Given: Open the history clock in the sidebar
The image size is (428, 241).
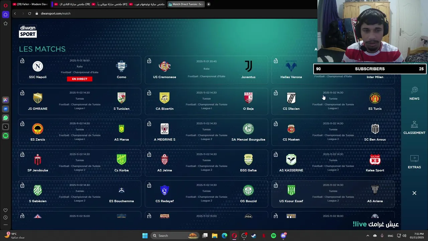Looking at the screenshot, I should (x=5, y=218).
